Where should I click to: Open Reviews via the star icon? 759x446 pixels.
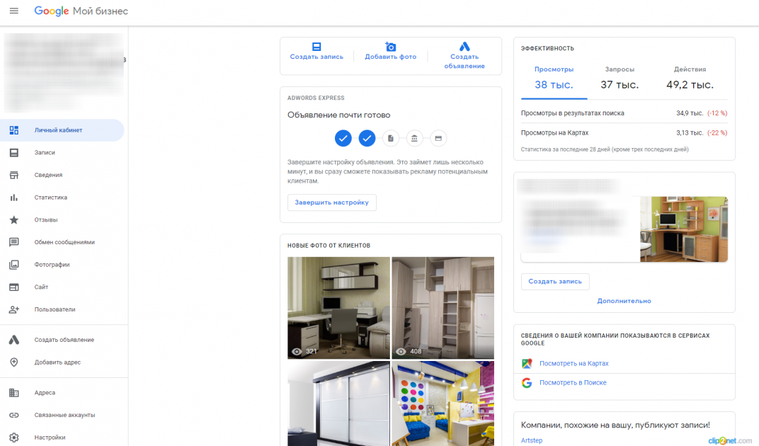14,220
